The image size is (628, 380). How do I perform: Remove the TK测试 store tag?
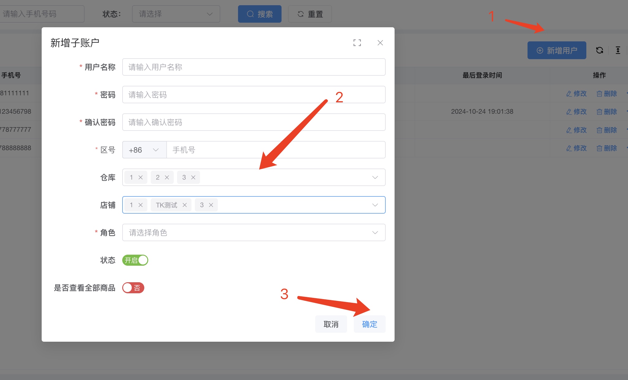coord(185,205)
